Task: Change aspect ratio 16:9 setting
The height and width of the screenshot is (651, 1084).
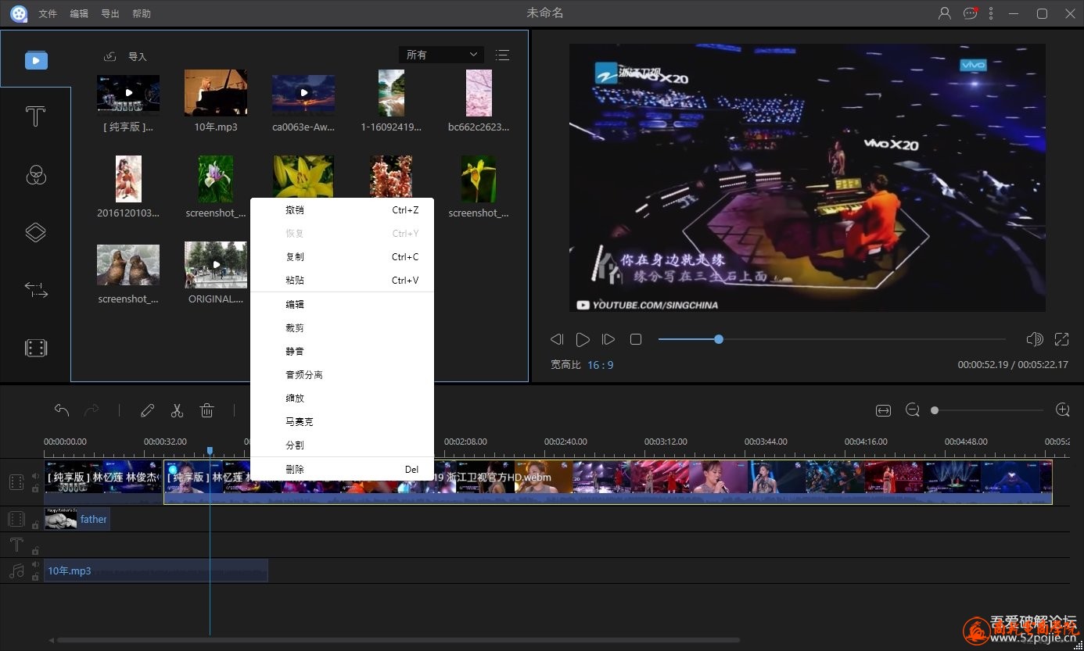Action: click(601, 365)
